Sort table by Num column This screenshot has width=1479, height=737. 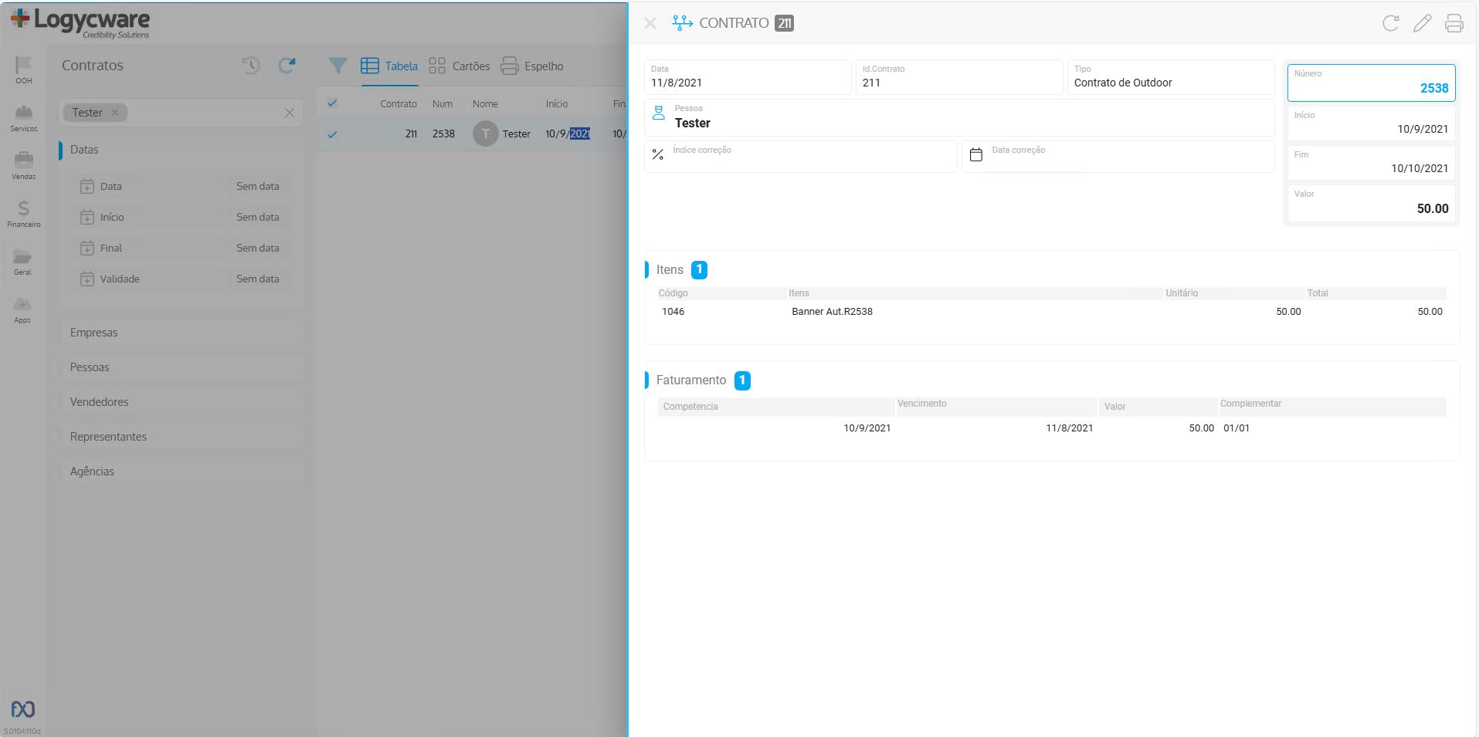(443, 104)
